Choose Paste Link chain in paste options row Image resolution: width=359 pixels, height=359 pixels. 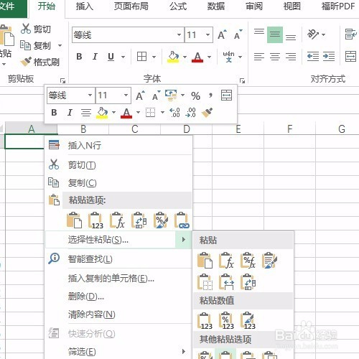click(x=182, y=220)
